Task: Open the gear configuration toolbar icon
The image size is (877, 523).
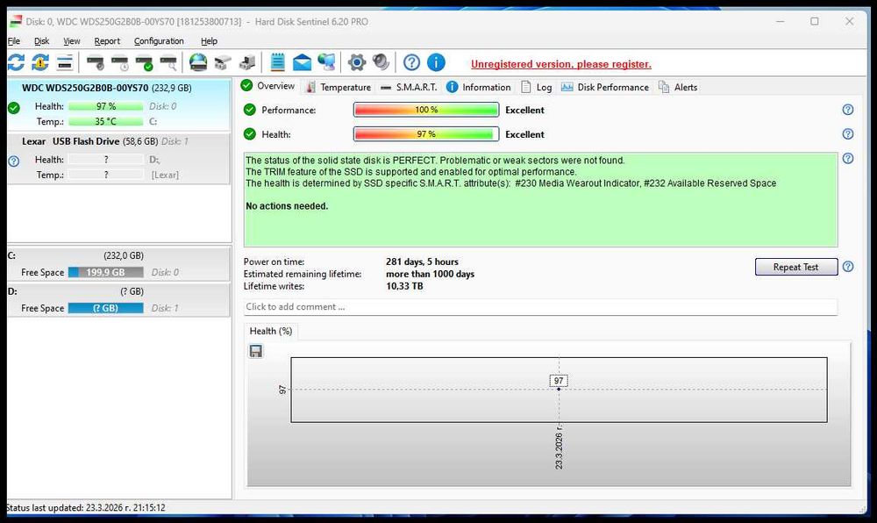Action: click(x=356, y=62)
